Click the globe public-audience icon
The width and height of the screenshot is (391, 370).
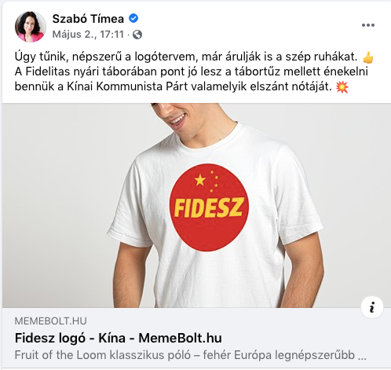137,35
